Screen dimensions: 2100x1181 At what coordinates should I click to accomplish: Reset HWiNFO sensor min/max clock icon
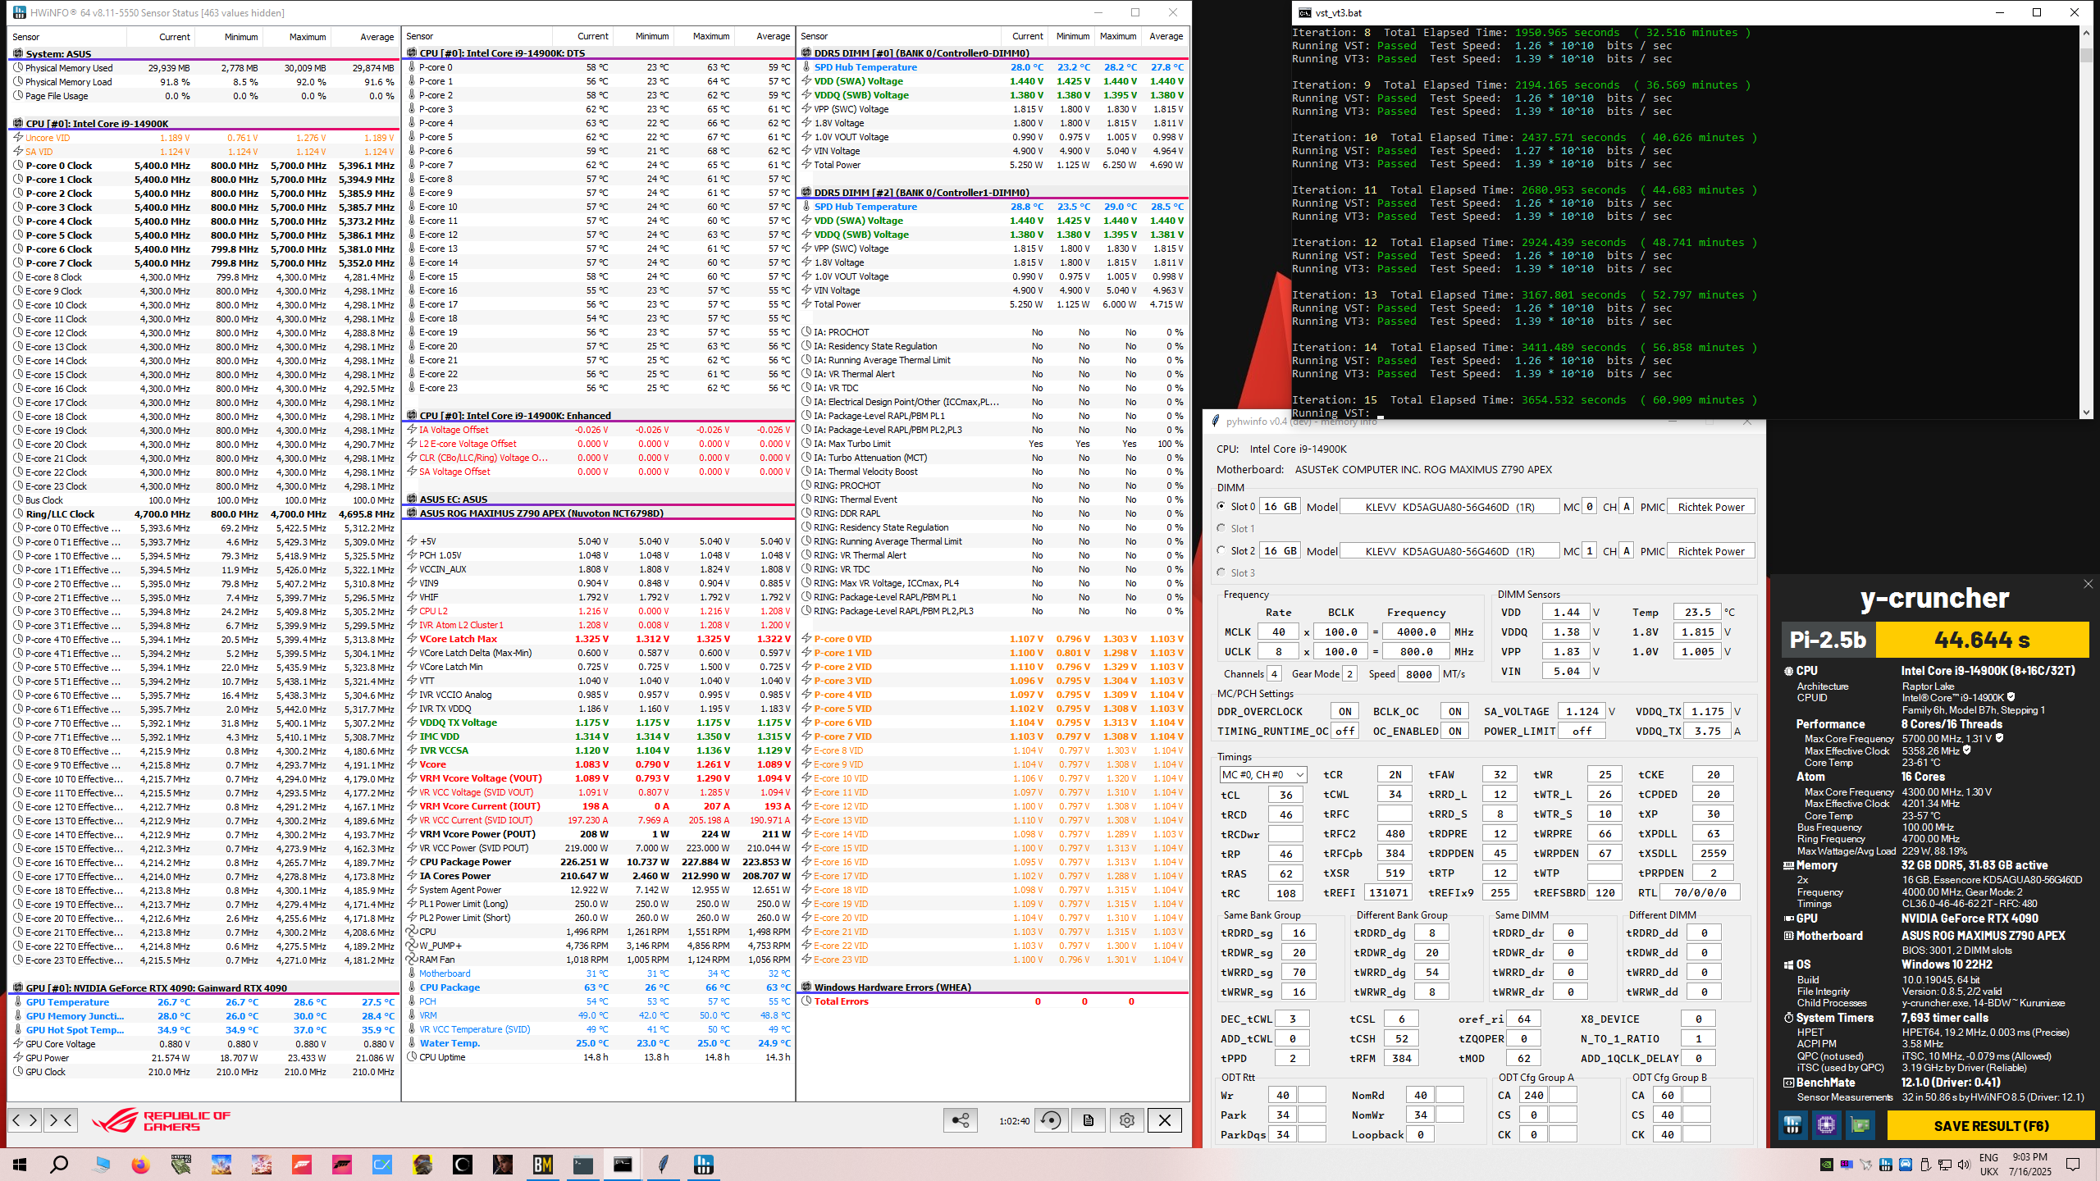tap(1051, 1120)
